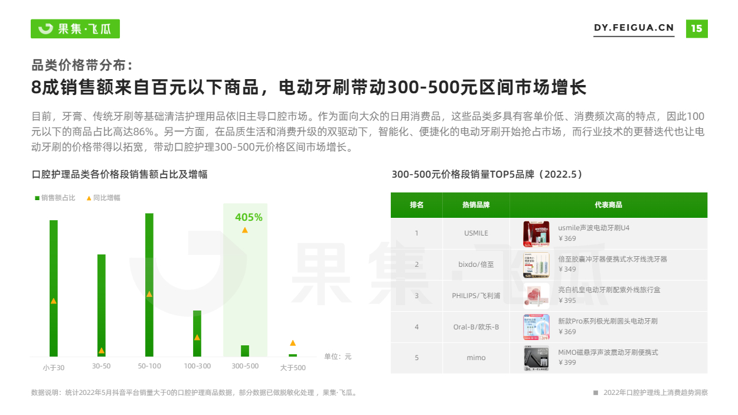This screenshot has height=415, width=738.
Task: Click the 倍至胶囊冲牙器 product name
Action: click(613, 259)
